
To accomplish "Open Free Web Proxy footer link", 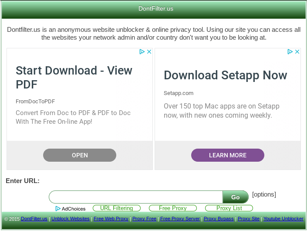I will 111,219.
